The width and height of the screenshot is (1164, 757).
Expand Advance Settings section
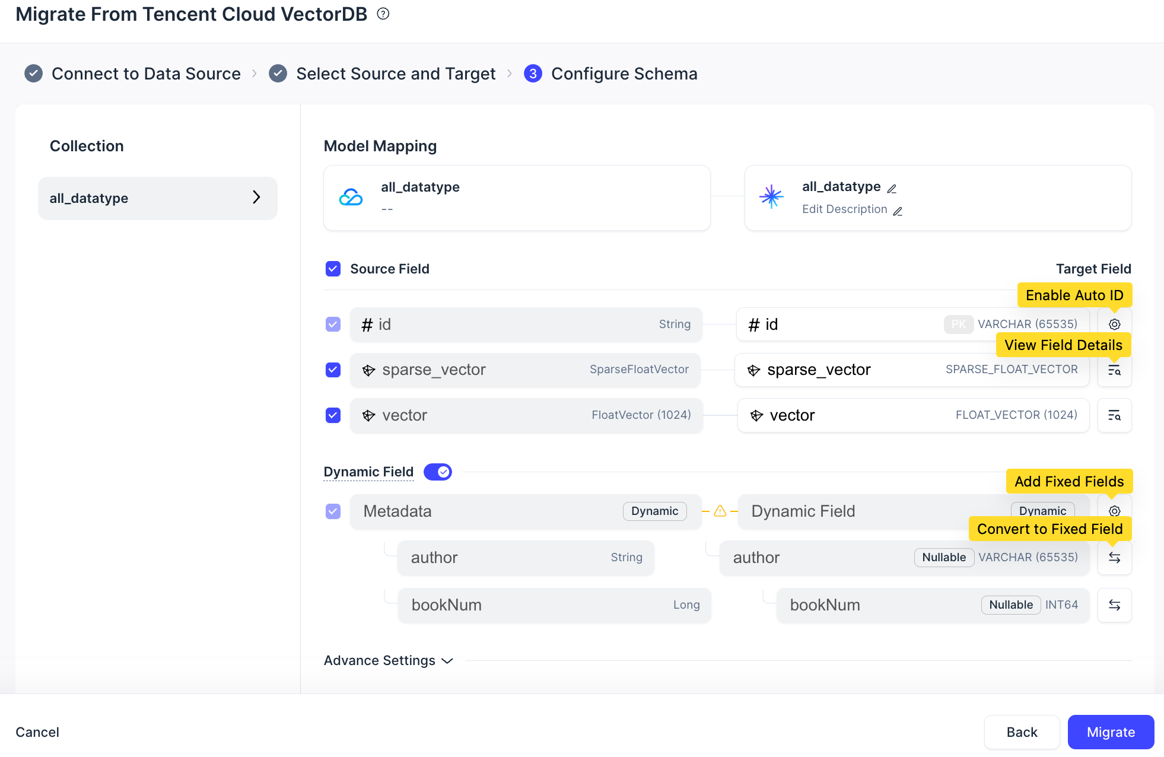point(389,660)
